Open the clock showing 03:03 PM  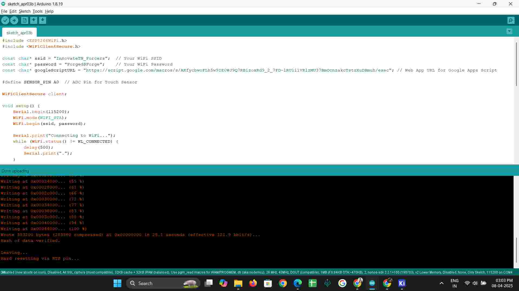pos(502,283)
